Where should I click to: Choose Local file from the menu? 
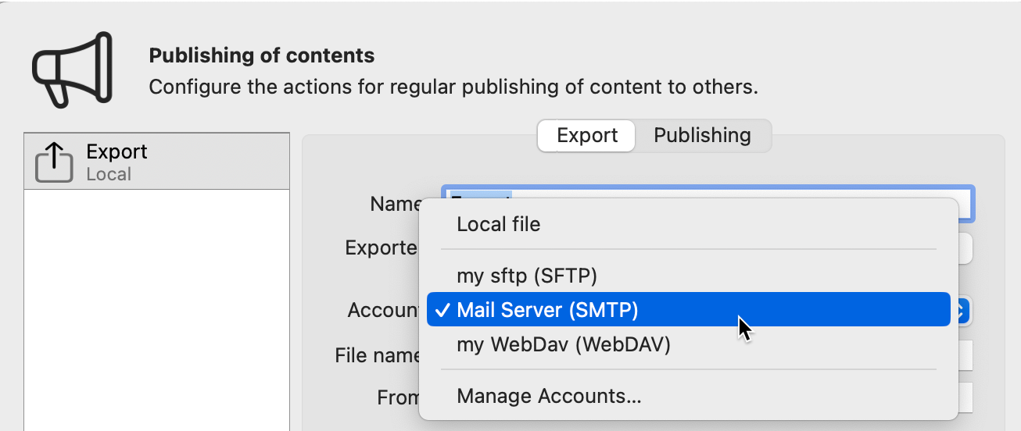(499, 225)
